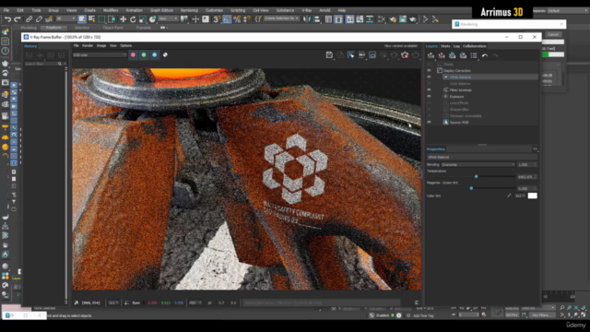Click the 360 panorama view icon
Screen dimensions: 590x332
pos(361,55)
